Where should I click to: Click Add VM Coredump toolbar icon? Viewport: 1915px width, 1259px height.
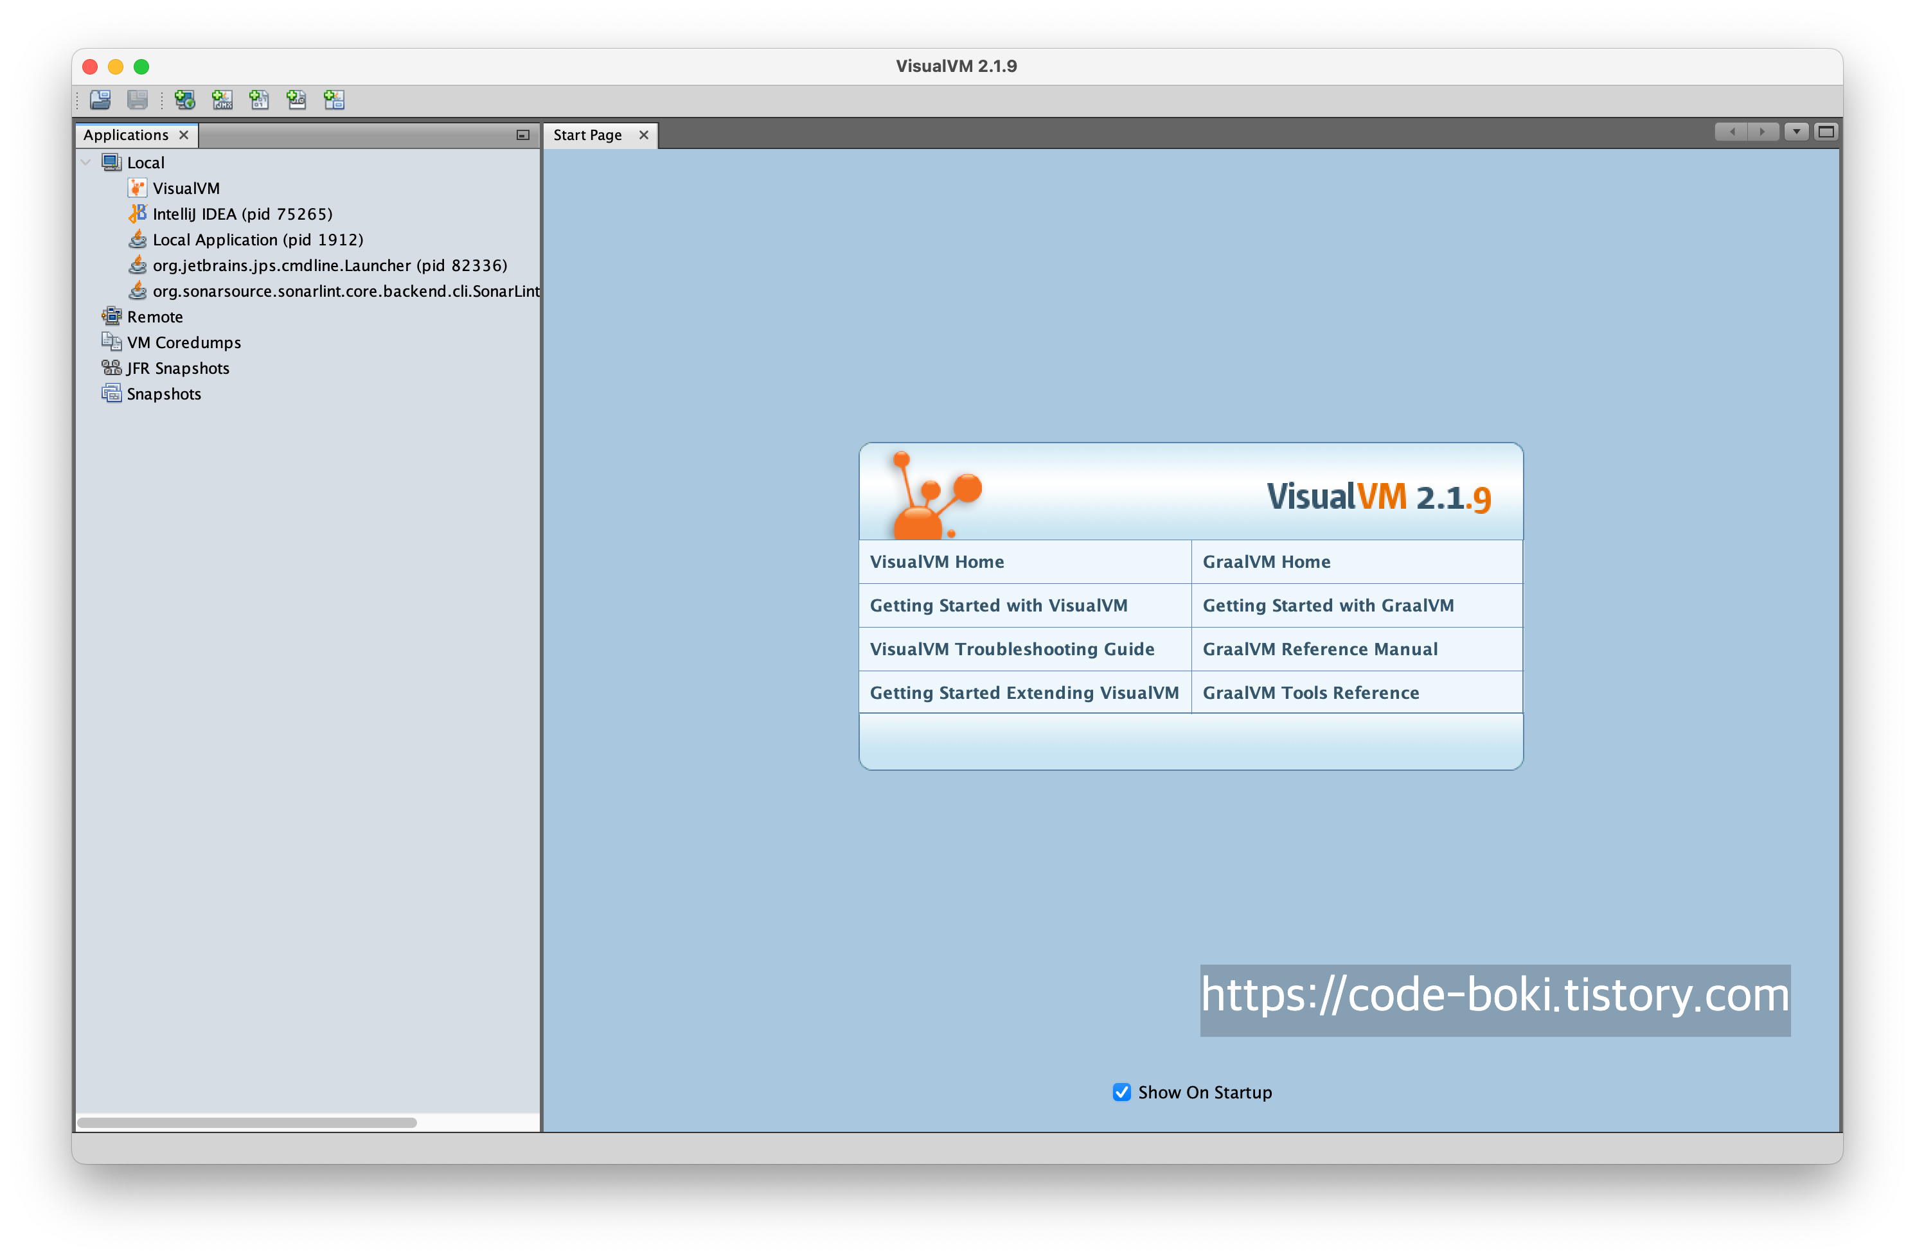pyautogui.click(x=259, y=100)
